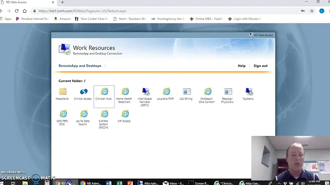
Task: Open the Hospitalist folder
Action: pyautogui.click(x=62, y=94)
